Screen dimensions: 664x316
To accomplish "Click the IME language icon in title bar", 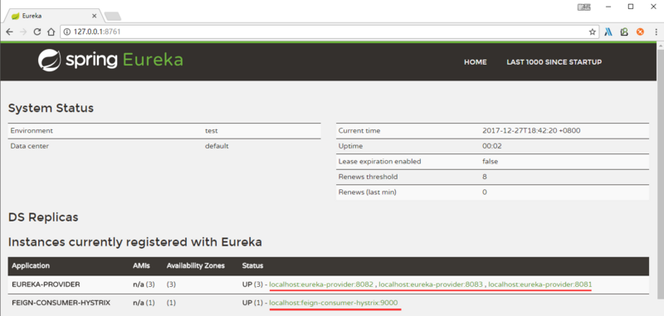I will (583, 7).
